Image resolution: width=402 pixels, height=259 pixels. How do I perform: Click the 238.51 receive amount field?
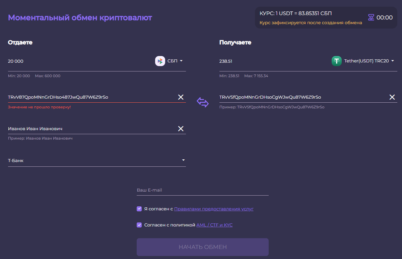pyautogui.click(x=274, y=61)
